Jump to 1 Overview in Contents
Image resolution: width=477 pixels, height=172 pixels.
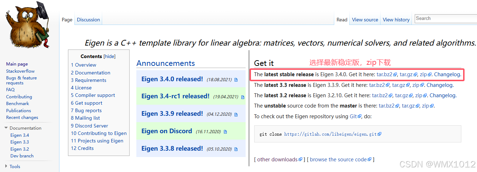click(83, 65)
